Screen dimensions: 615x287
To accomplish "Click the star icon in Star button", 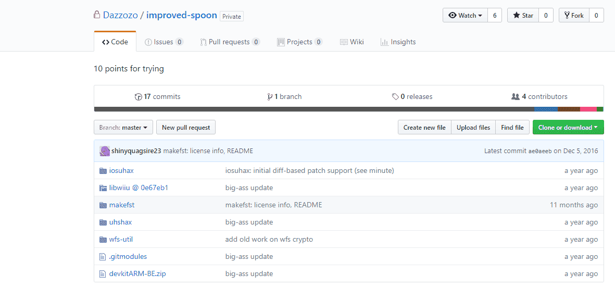I will pyautogui.click(x=517, y=16).
